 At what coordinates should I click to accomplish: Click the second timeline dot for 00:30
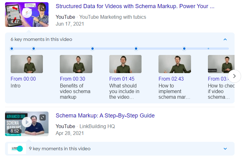[34, 48]
